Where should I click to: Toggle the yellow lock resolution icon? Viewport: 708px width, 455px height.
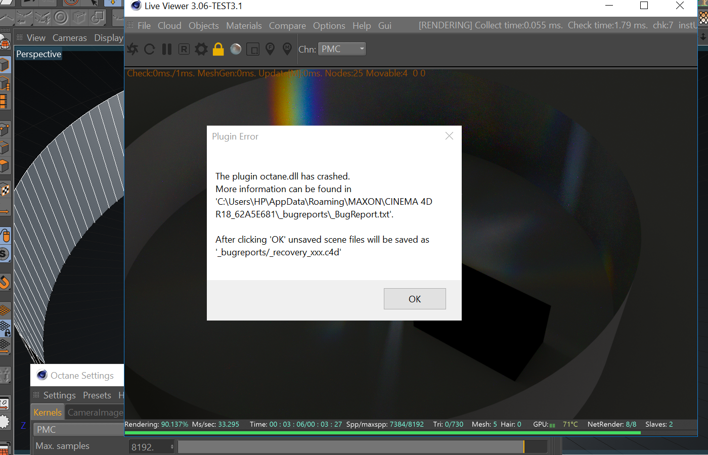pyautogui.click(x=218, y=49)
